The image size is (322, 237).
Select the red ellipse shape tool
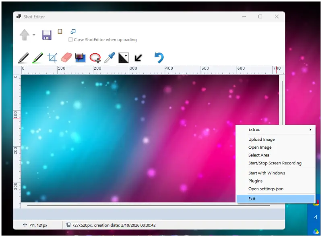[95, 58]
